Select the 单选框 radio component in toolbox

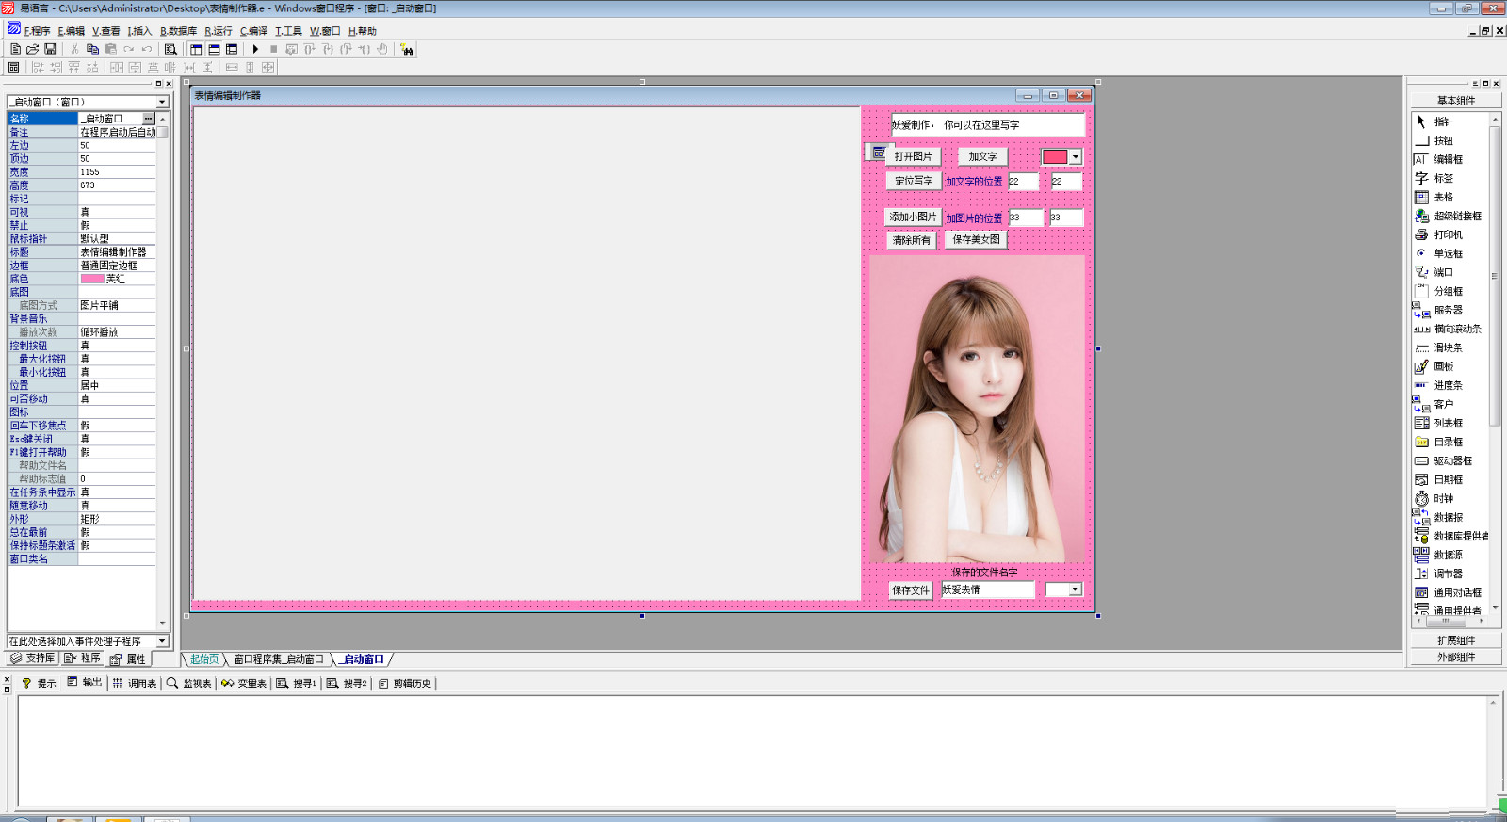[1447, 253]
